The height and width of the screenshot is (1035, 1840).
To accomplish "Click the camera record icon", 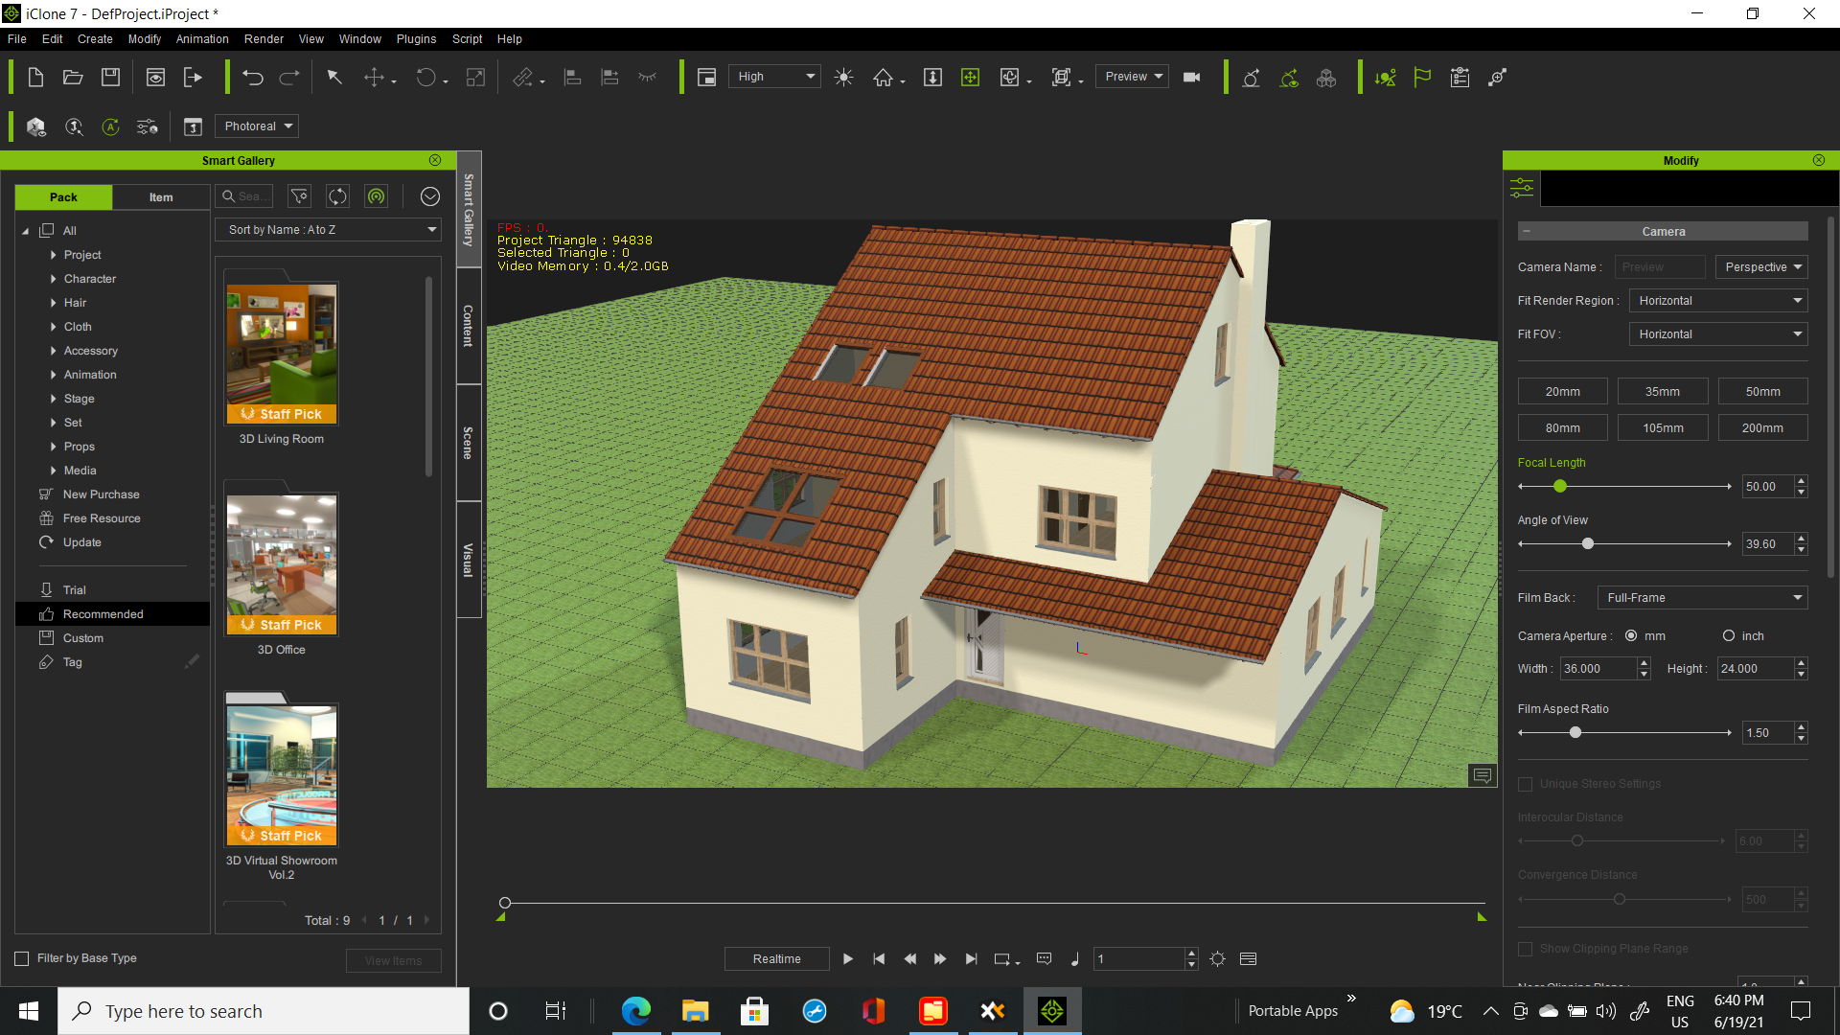I will click(1192, 78).
